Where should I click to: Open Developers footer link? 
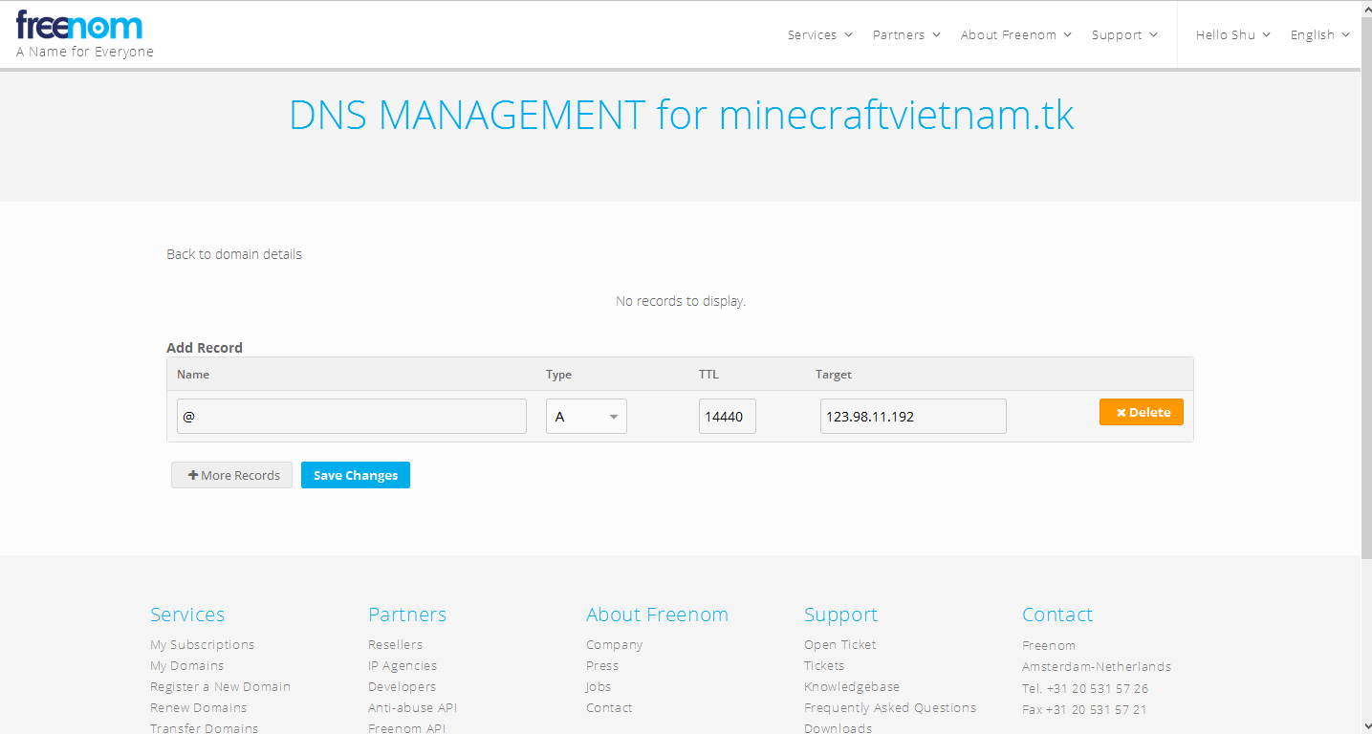click(x=403, y=687)
